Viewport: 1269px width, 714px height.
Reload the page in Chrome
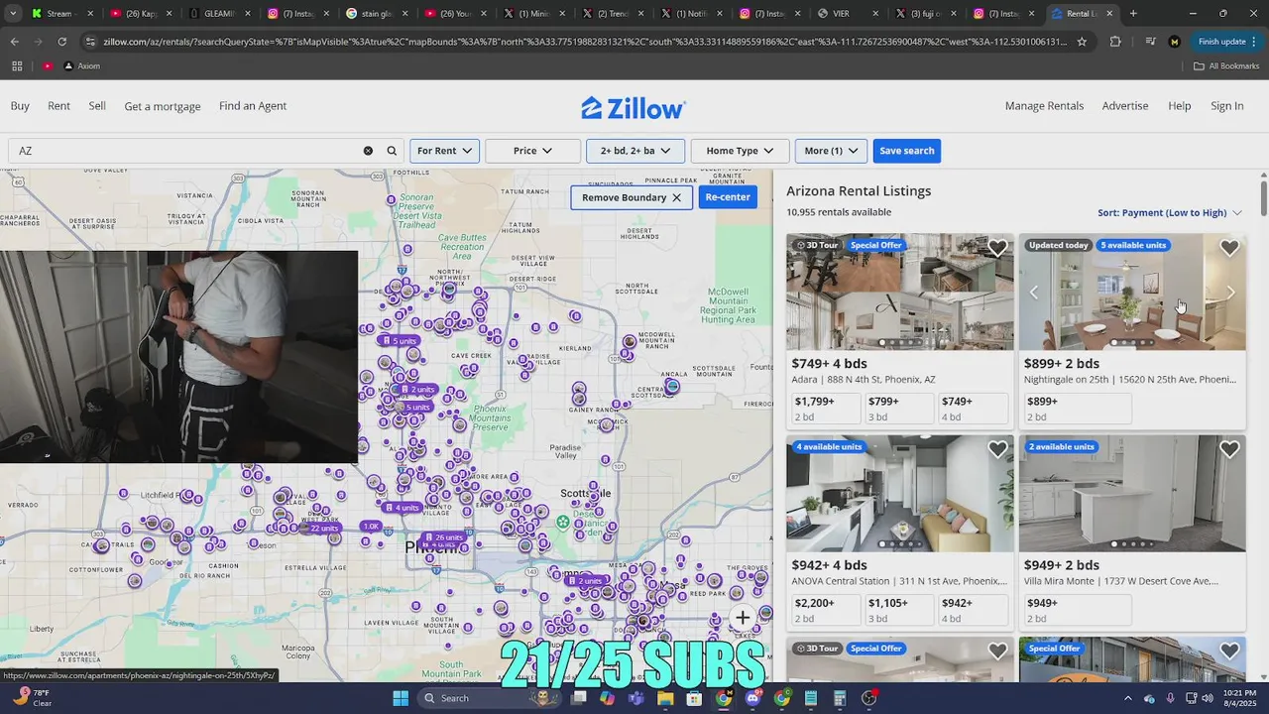tap(61, 42)
